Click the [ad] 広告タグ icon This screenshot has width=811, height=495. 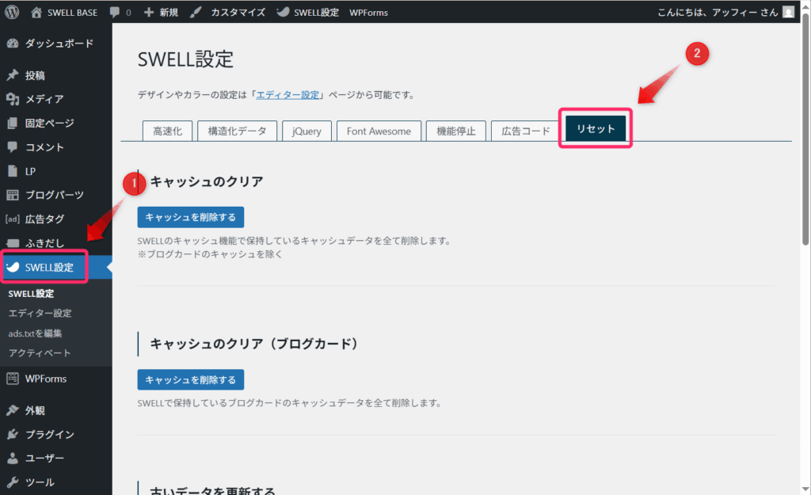click(x=13, y=219)
